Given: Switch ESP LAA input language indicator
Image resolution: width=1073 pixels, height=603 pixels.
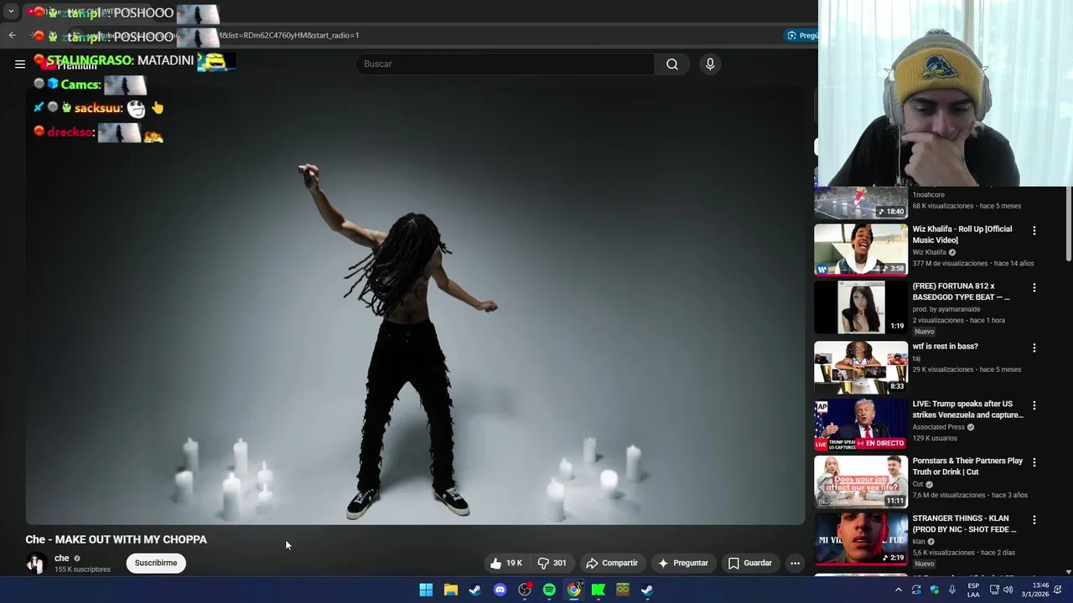Looking at the screenshot, I should pyautogui.click(x=973, y=590).
